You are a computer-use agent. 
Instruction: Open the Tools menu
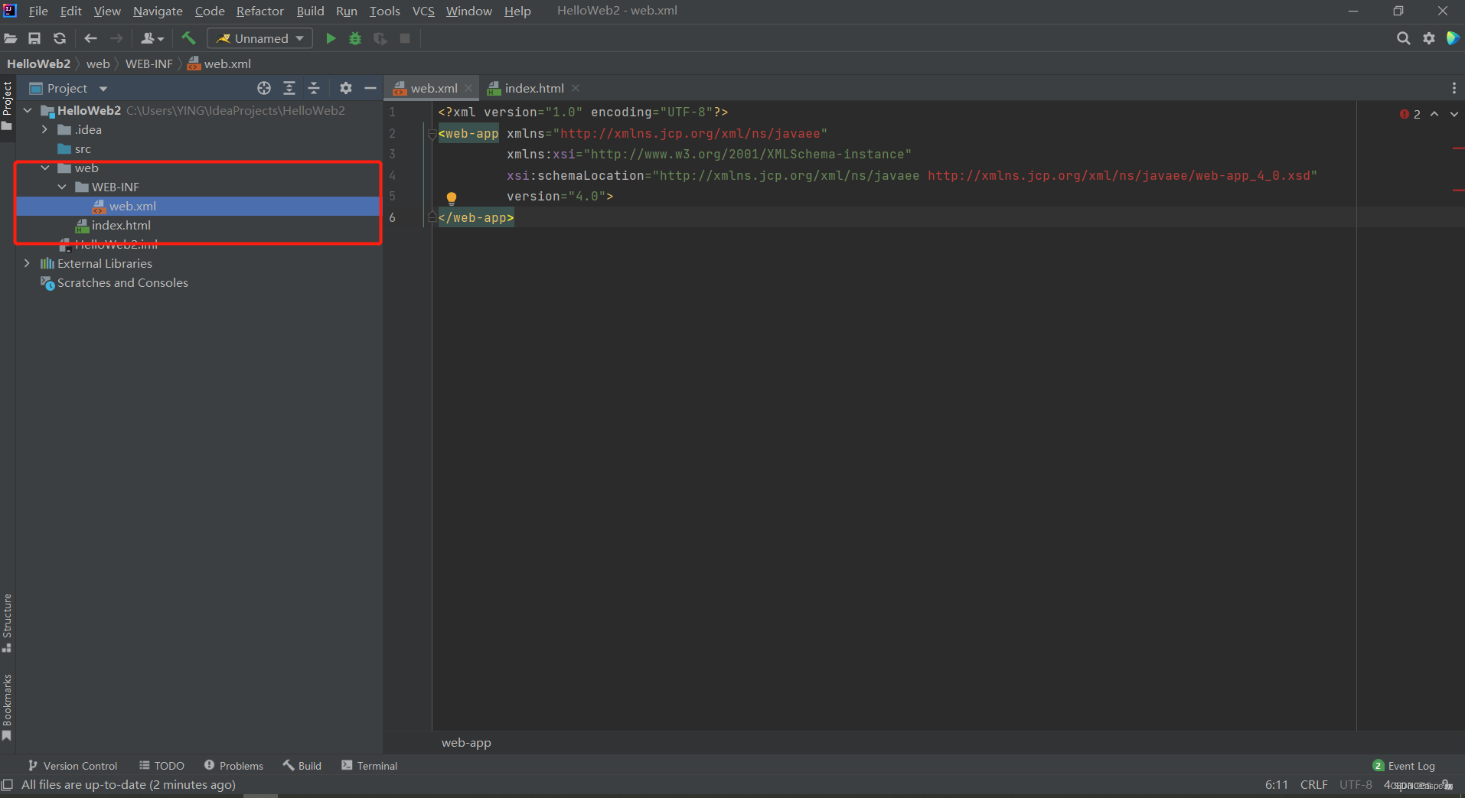[384, 11]
